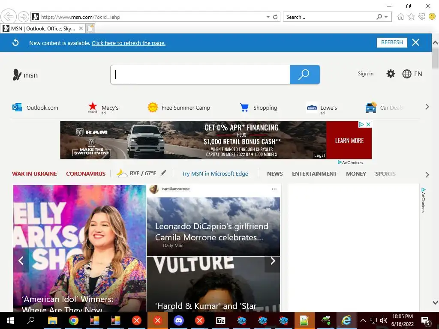
Task: Follow 'Click here to refresh the page' link
Action: [129, 43]
